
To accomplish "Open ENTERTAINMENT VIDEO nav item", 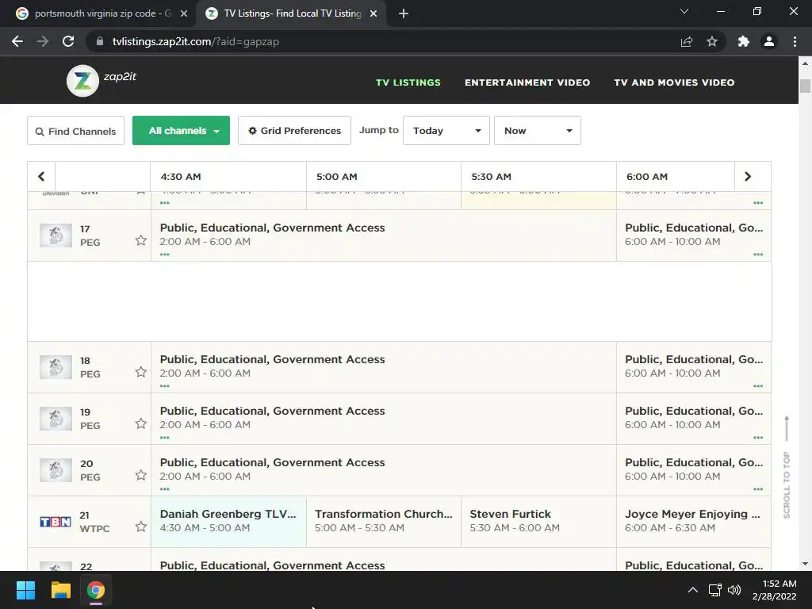I will pos(527,82).
